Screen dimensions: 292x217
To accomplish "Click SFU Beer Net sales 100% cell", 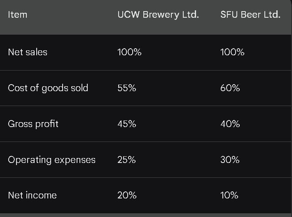I will pos(232,52).
